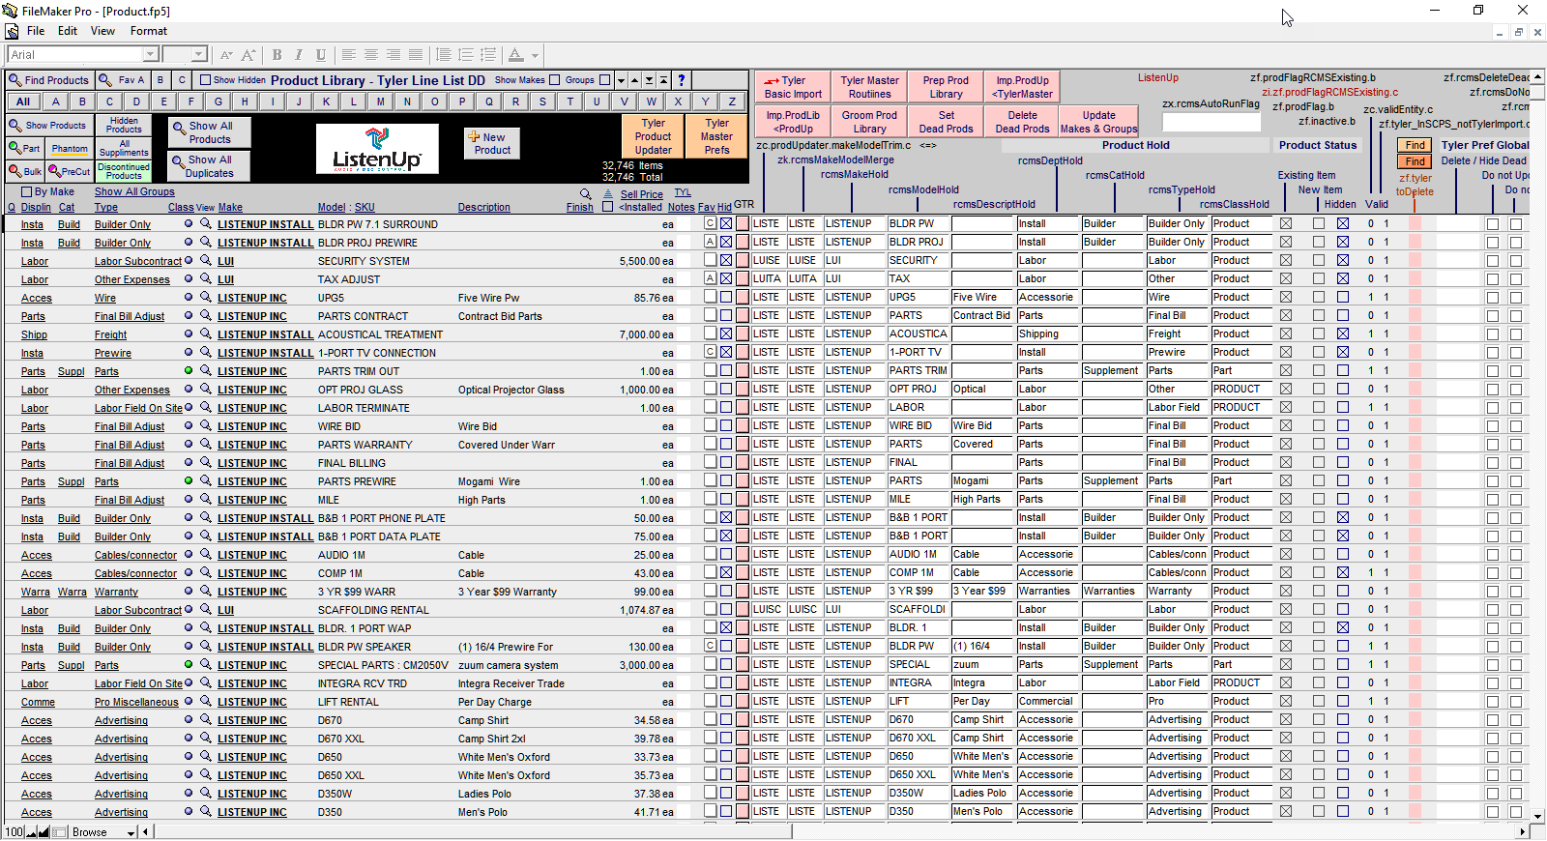This screenshot has width=1547, height=841.
Task: Center align text in the format toolbar
Action: 371,55
